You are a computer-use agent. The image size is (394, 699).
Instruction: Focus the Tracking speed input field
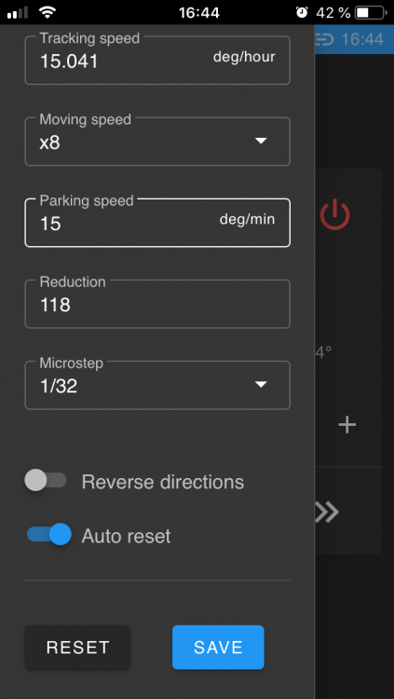tap(157, 61)
